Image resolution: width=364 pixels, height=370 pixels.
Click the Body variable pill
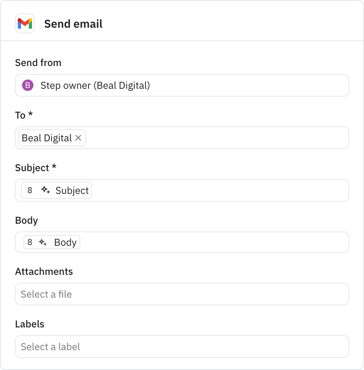(66, 242)
